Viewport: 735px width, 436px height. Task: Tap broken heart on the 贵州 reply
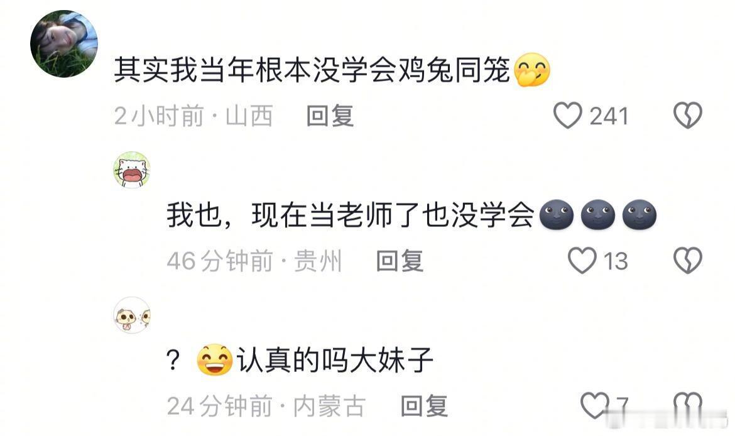[688, 261]
